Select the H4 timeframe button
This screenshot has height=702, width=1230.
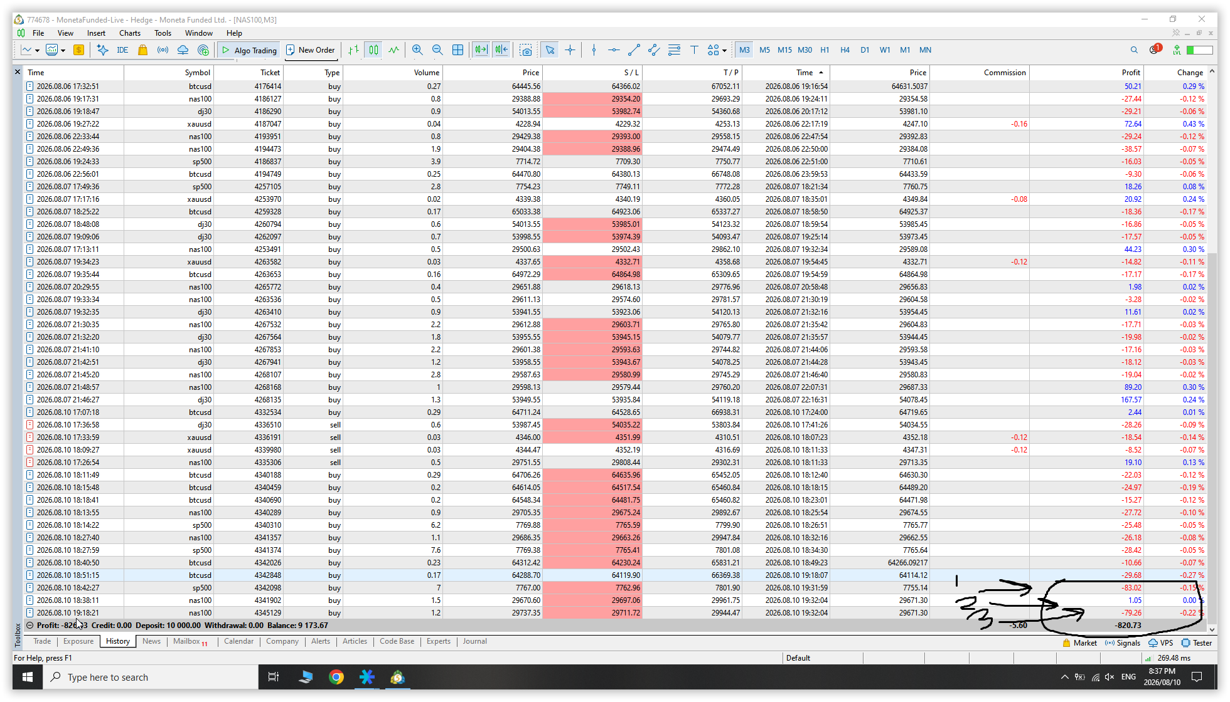click(845, 50)
